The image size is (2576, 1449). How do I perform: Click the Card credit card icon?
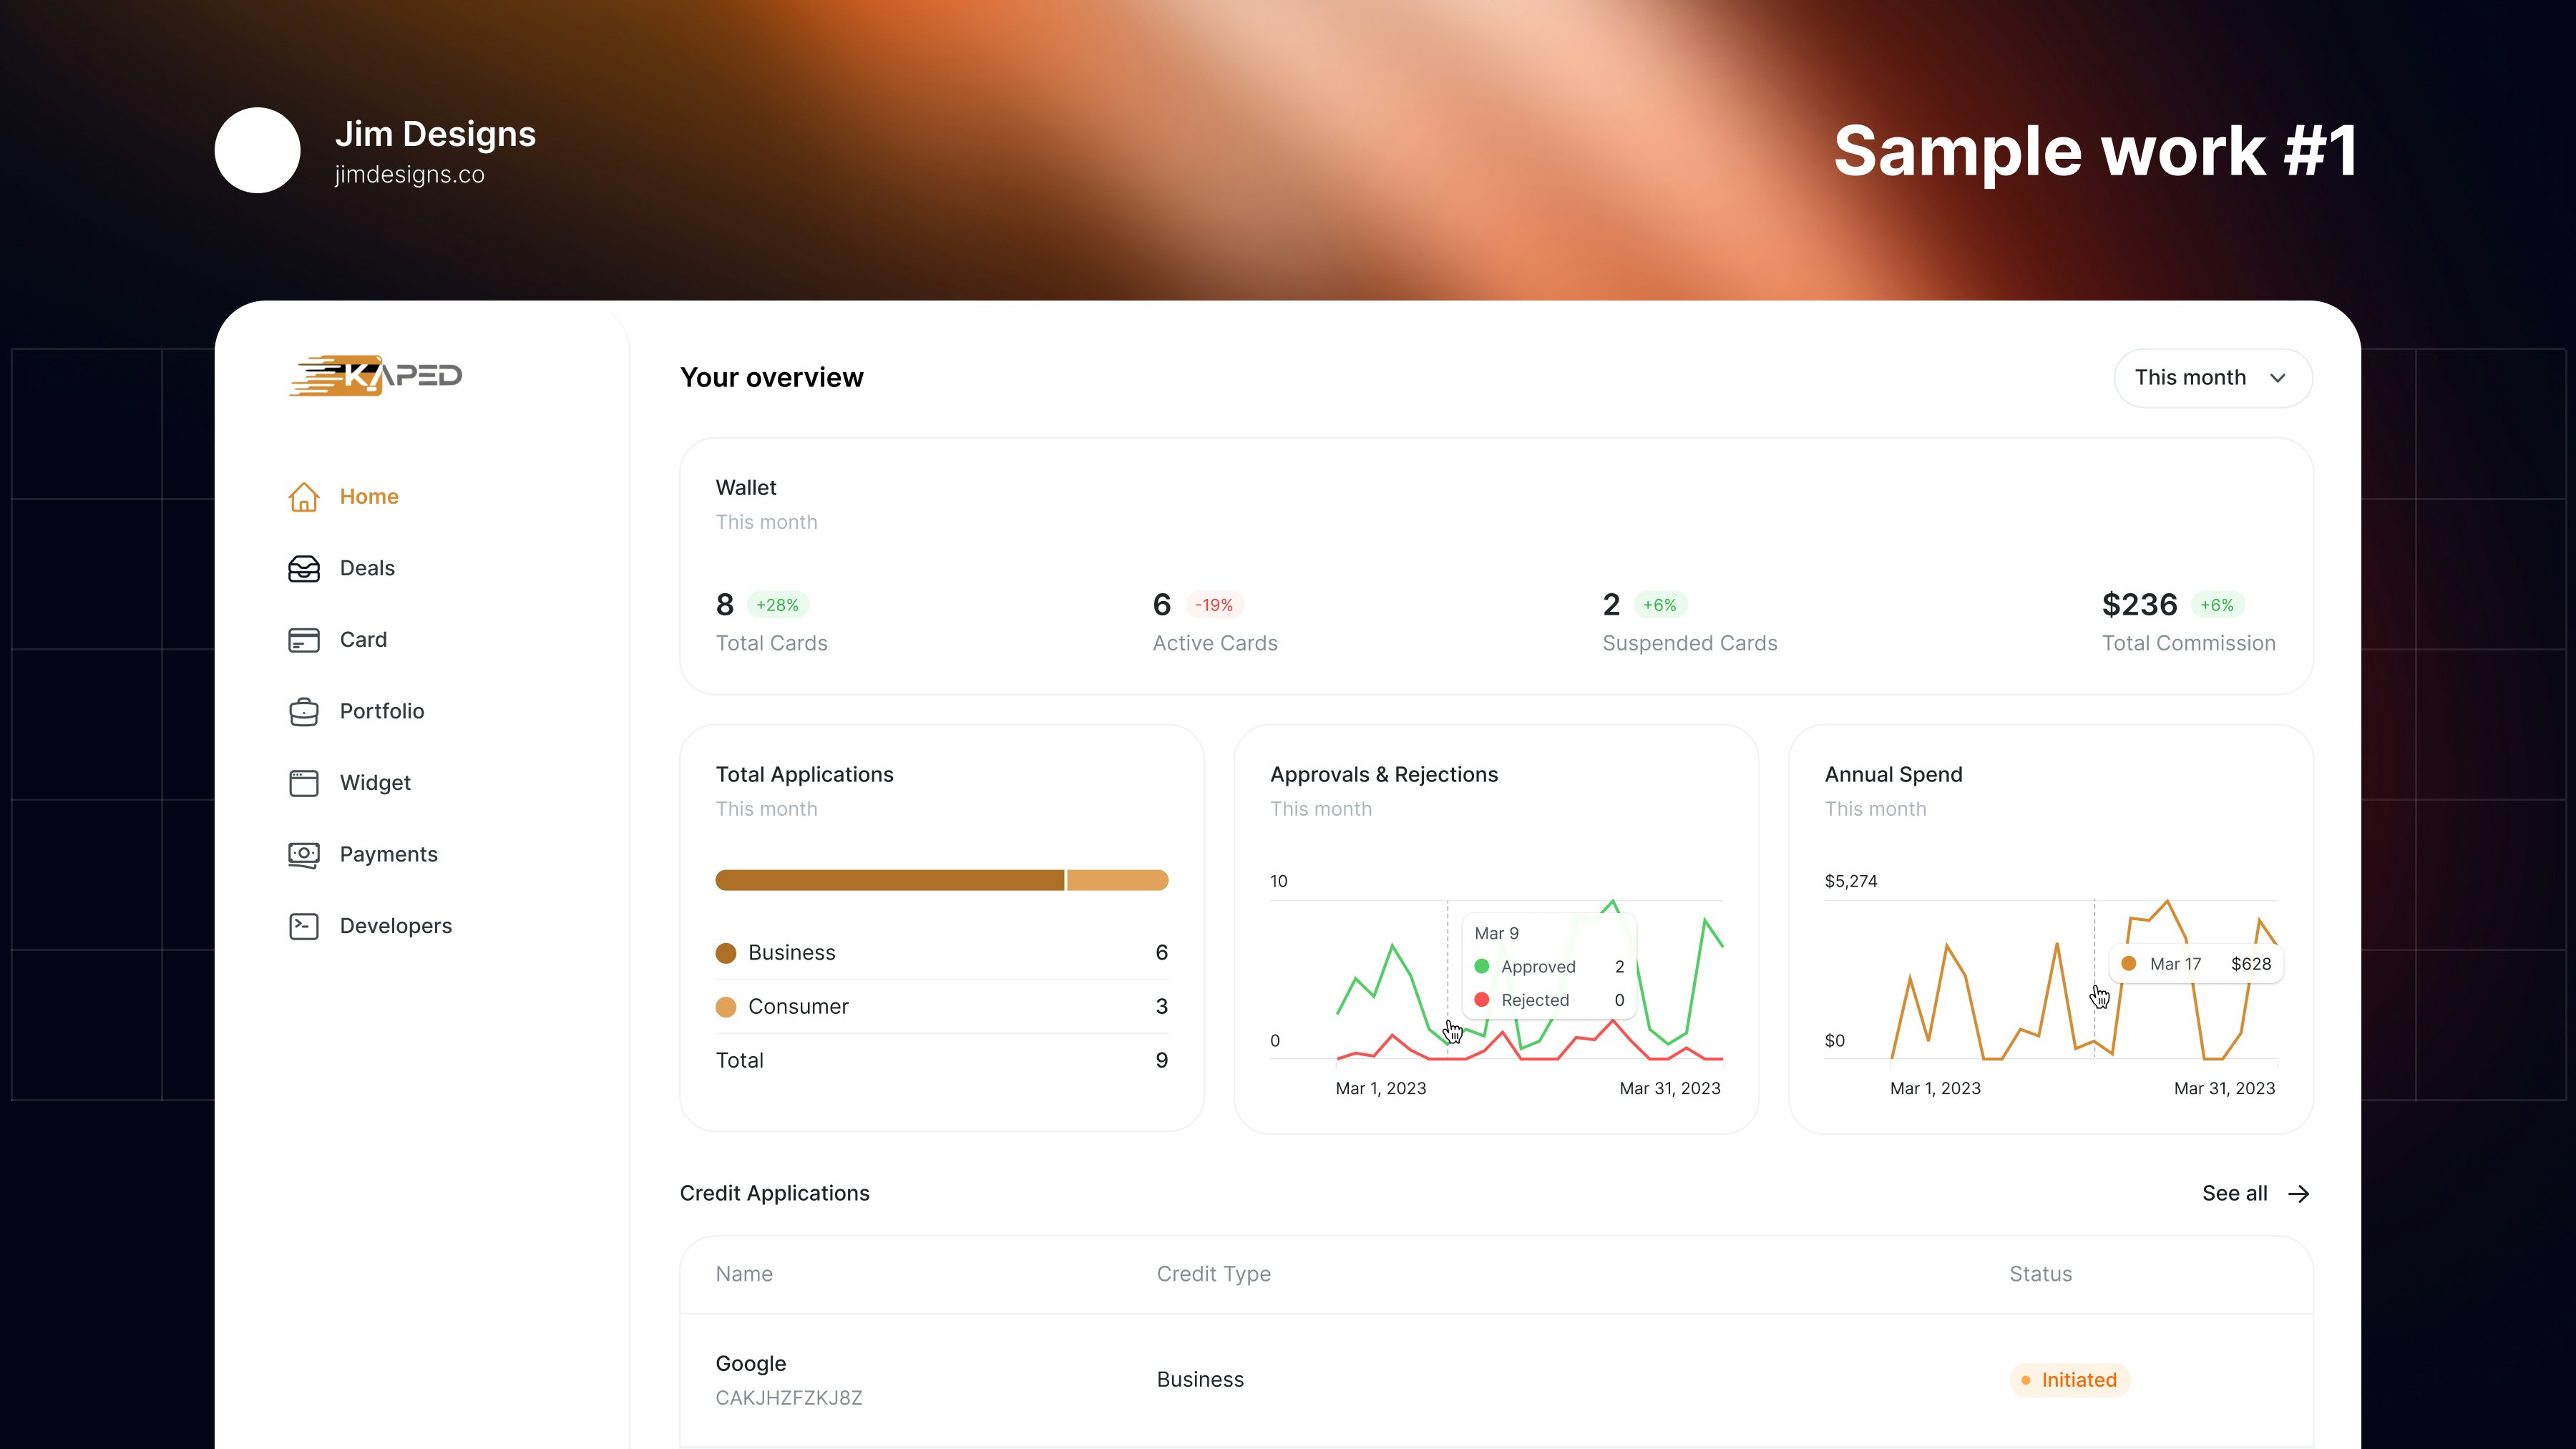pos(304,640)
